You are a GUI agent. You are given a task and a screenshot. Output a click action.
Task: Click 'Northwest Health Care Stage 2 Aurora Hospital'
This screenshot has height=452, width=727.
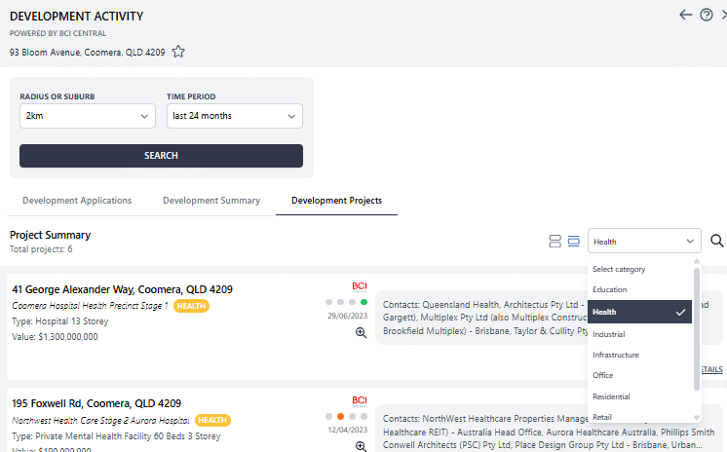pyautogui.click(x=100, y=421)
